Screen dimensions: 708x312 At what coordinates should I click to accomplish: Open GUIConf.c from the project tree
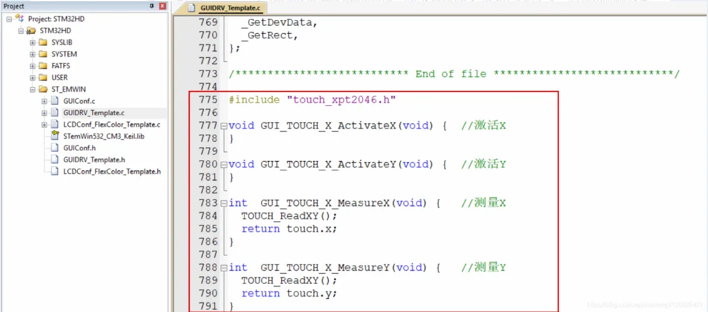coord(79,101)
